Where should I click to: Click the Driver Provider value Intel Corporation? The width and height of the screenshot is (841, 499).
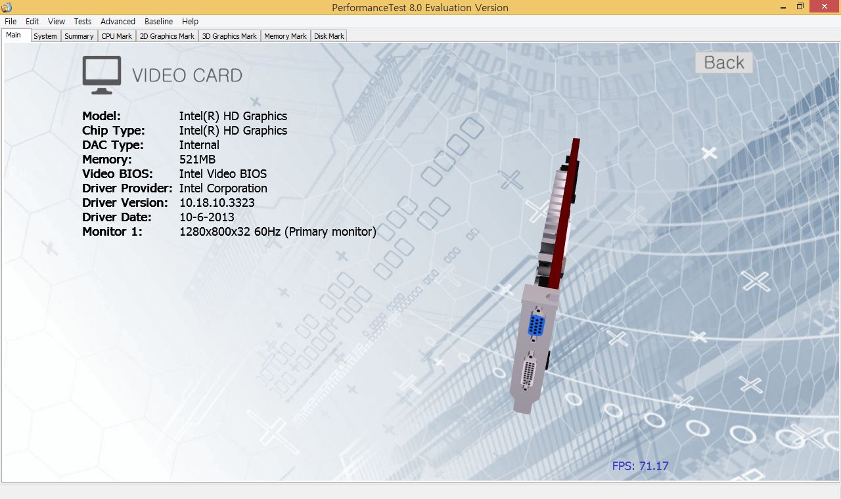click(x=223, y=188)
